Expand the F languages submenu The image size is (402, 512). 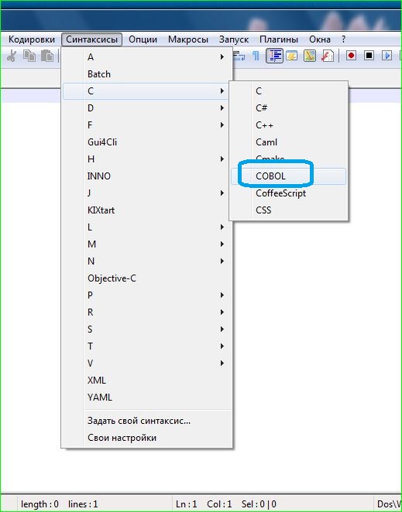pyautogui.click(x=147, y=125)
